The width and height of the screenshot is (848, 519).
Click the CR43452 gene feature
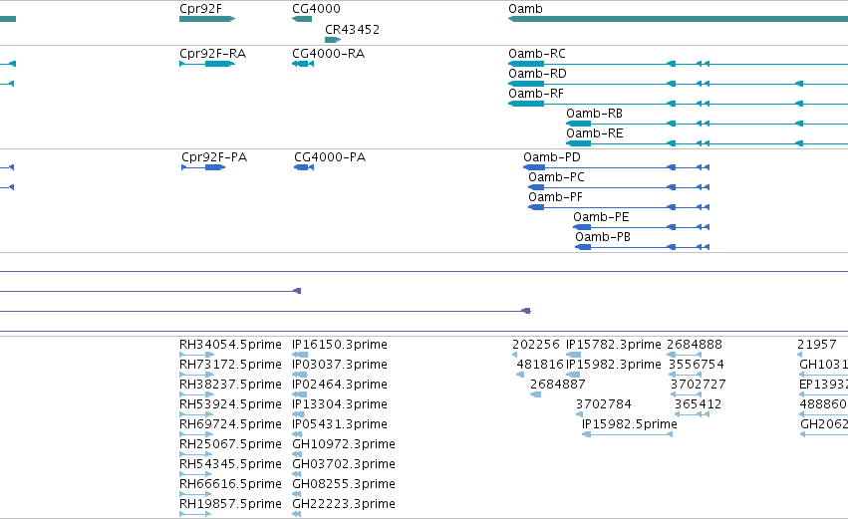[x=333, y=40]
